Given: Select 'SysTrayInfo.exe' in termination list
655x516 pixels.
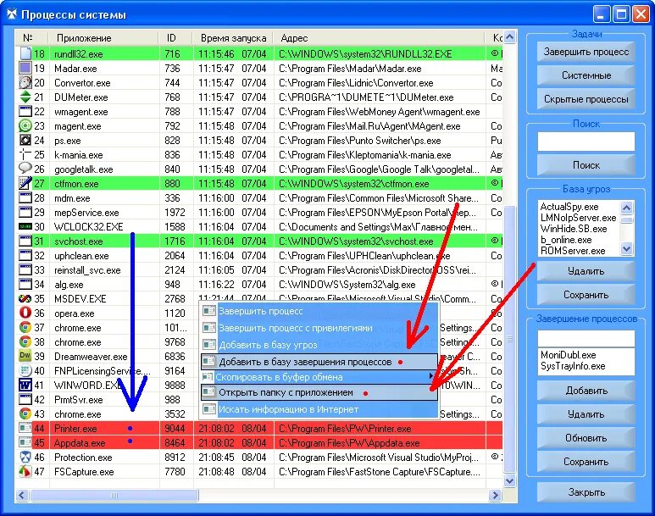Looking at the screenshot, I should [x=573, y=366].
